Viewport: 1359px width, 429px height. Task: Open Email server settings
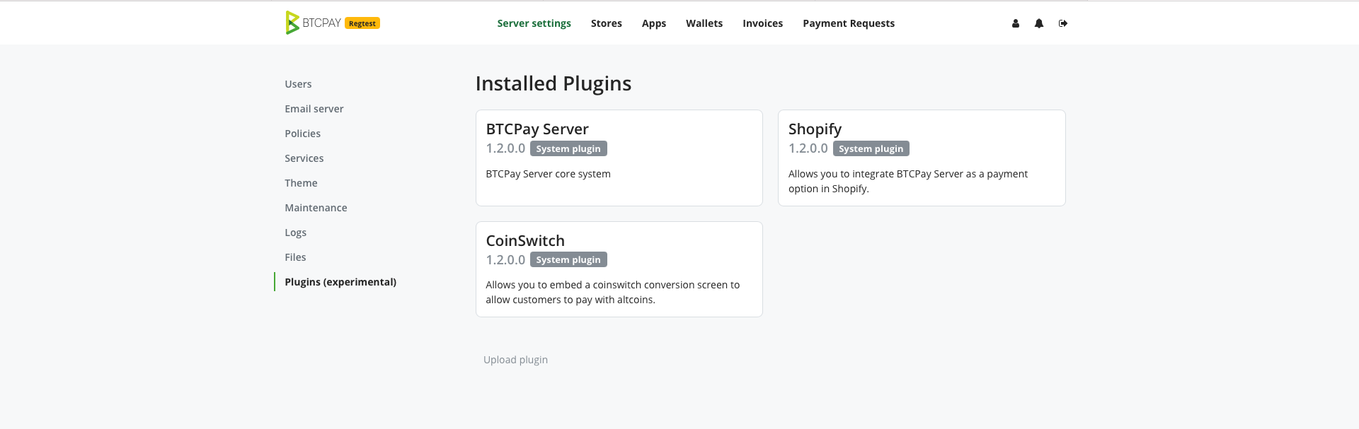pyautogui.click(x=314, y=109)
